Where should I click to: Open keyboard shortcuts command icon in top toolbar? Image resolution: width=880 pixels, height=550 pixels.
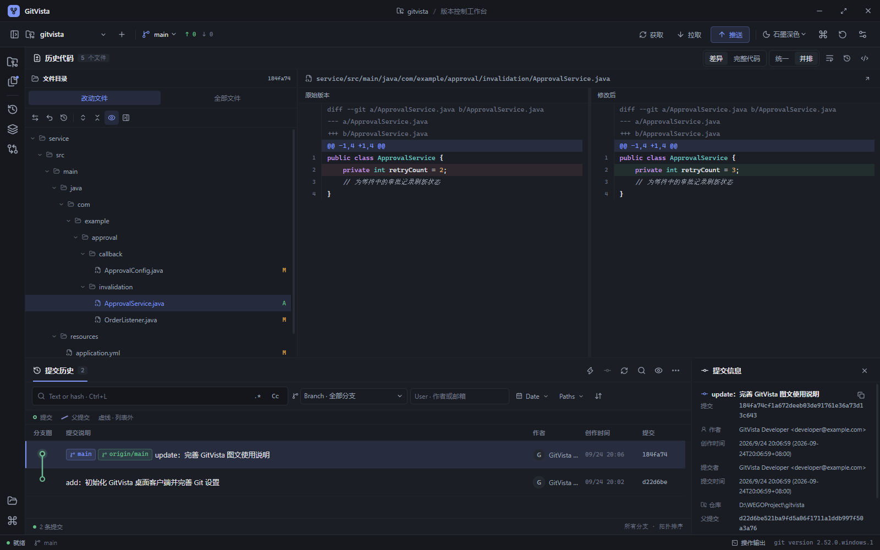coord(823,34)
